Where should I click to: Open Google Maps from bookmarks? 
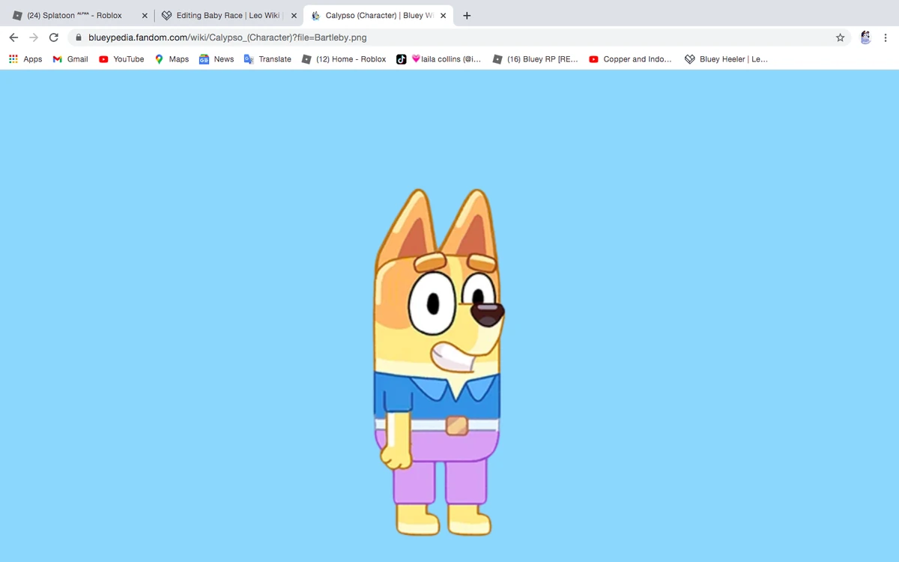coord(172,58)
